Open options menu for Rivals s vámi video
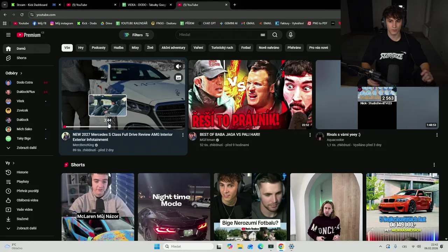The width and height of the screenshot is (448, 252). pos(437,135)
